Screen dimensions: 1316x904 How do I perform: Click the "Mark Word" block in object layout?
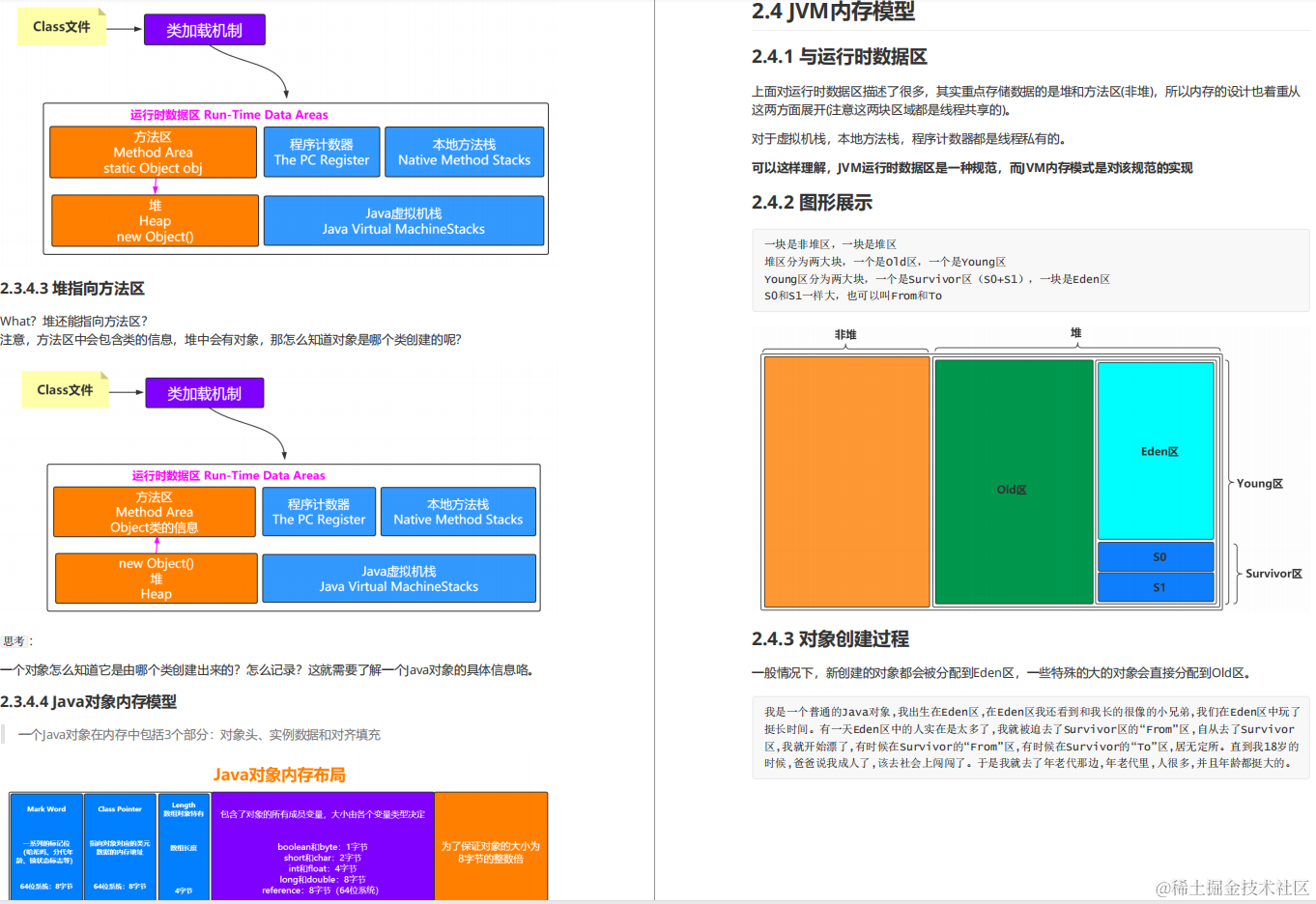[x=44, y=845]
